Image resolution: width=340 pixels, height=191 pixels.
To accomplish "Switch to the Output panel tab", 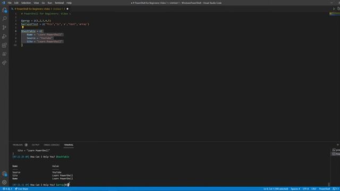I will coord(36,145).
